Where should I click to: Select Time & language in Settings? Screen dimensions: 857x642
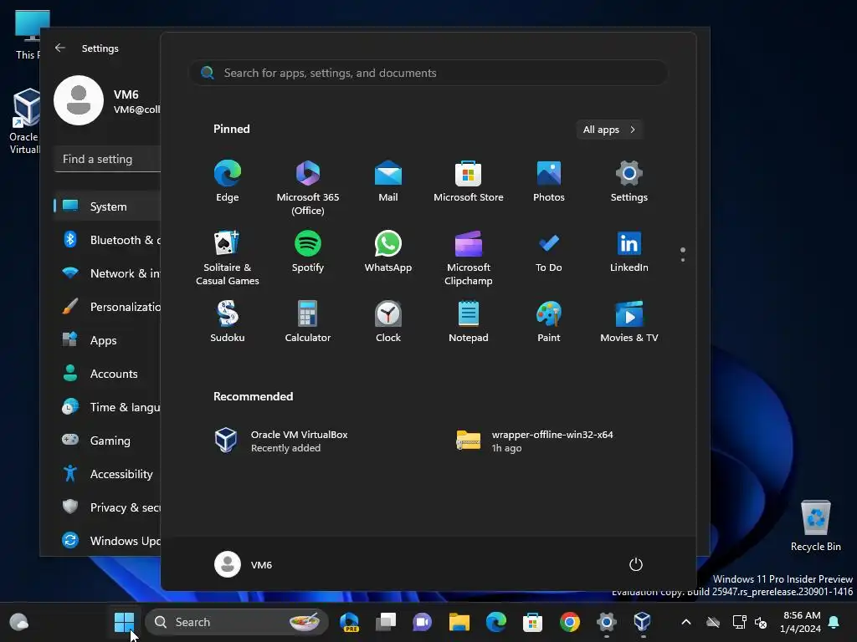click(x=108, y=407)
